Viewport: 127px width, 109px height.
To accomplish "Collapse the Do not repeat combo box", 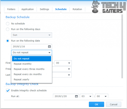I will (x=32, y=52).
